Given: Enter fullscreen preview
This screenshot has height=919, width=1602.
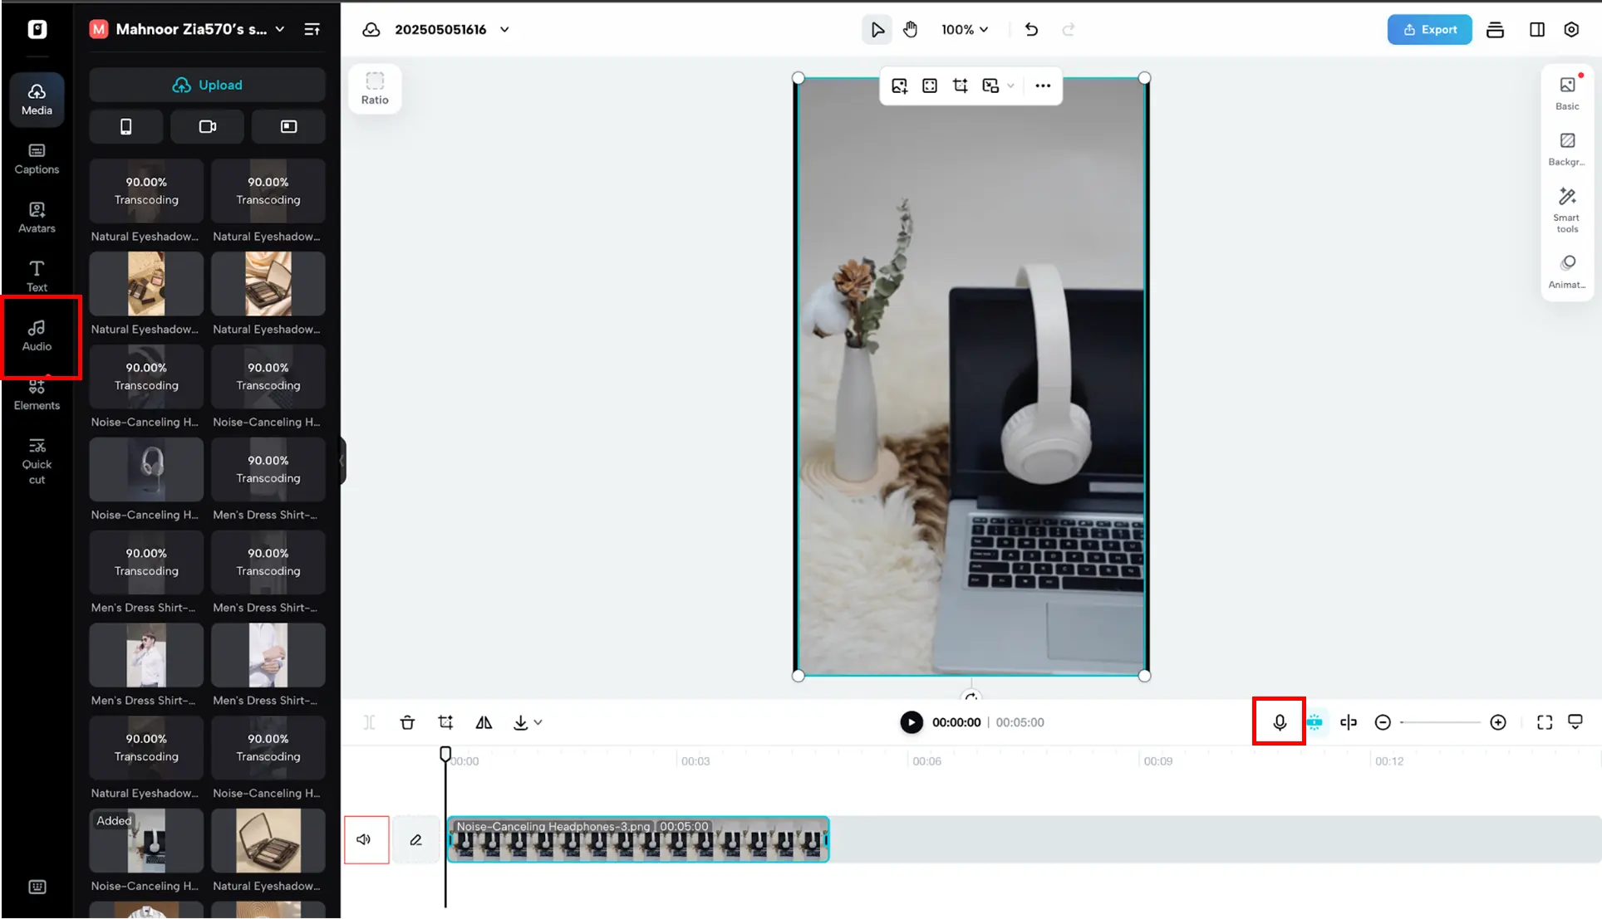Looking at the screenshot, I should coord(1545,722).
